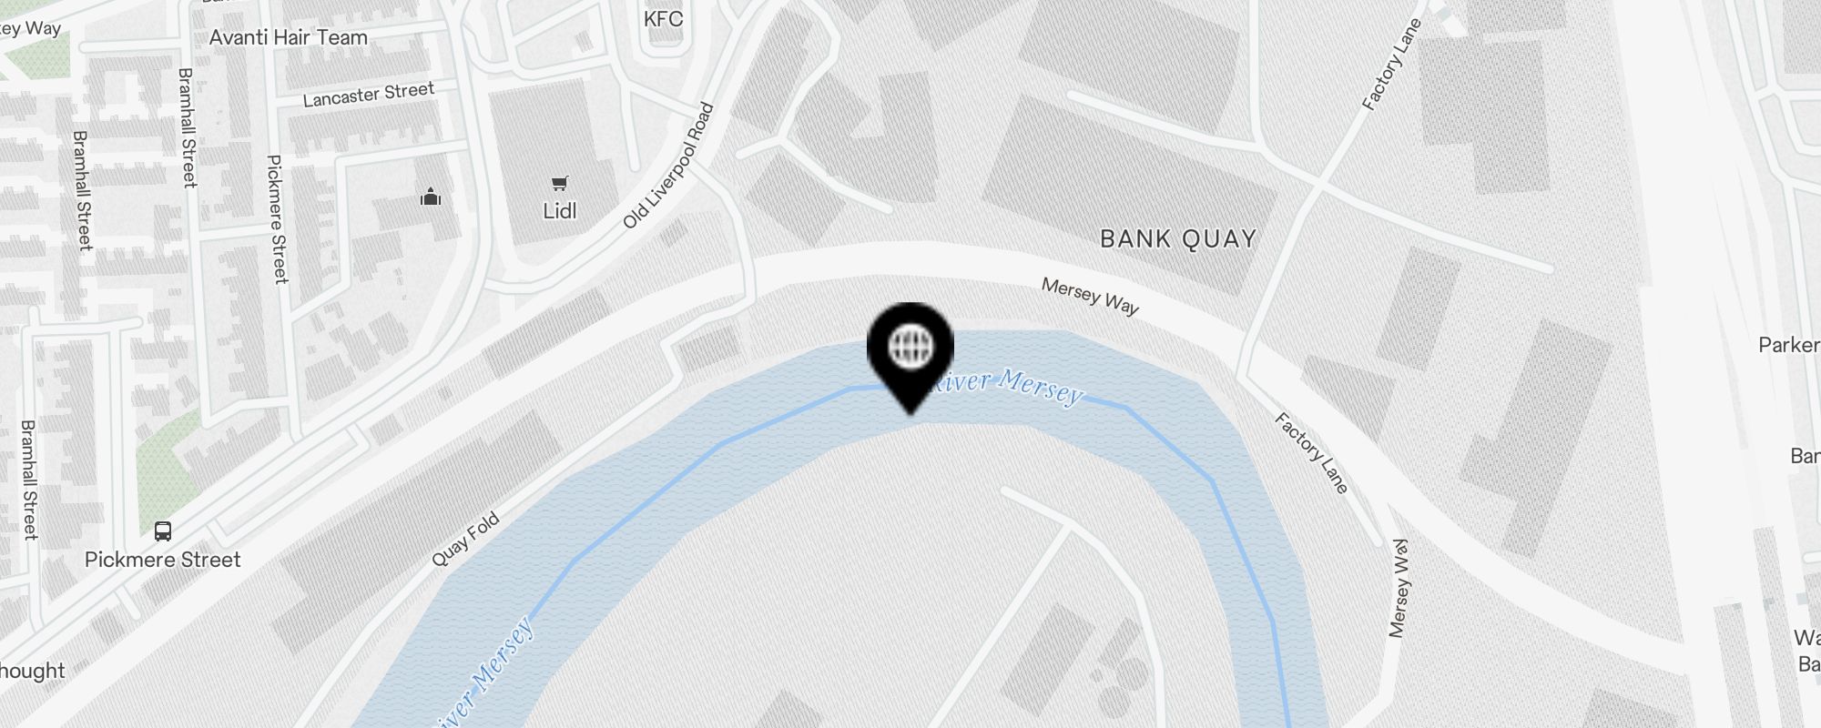Image resolution: width=1821 pixels, height=728 pixels.
Task: Click the BANK QUAY district label
Action: (1178, 239)
